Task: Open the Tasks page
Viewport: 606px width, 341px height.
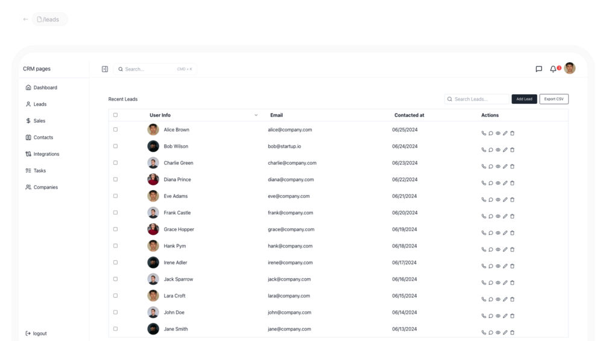Action: coord(36,170)
